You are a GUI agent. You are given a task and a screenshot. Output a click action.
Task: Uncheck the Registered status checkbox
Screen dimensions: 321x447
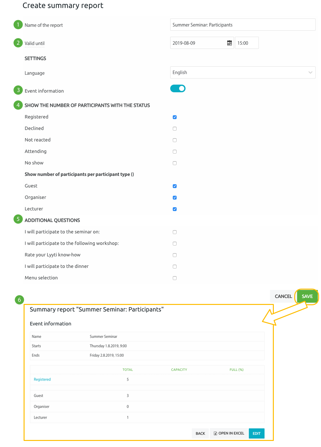(x=175, y=117)
